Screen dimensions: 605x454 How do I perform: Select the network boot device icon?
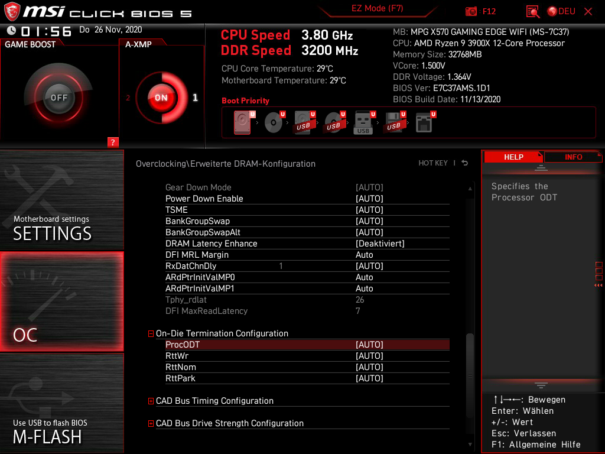coord(424,122)
